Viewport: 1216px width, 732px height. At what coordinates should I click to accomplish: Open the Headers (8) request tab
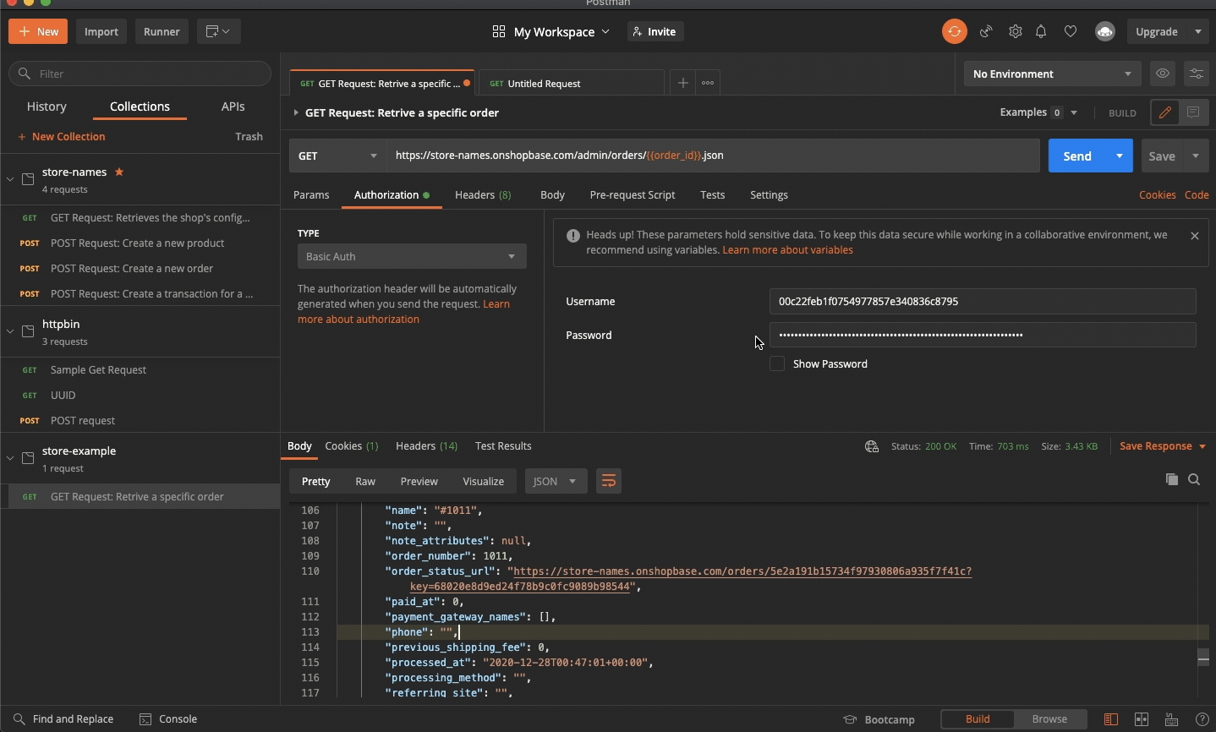(x=483, y=195)
